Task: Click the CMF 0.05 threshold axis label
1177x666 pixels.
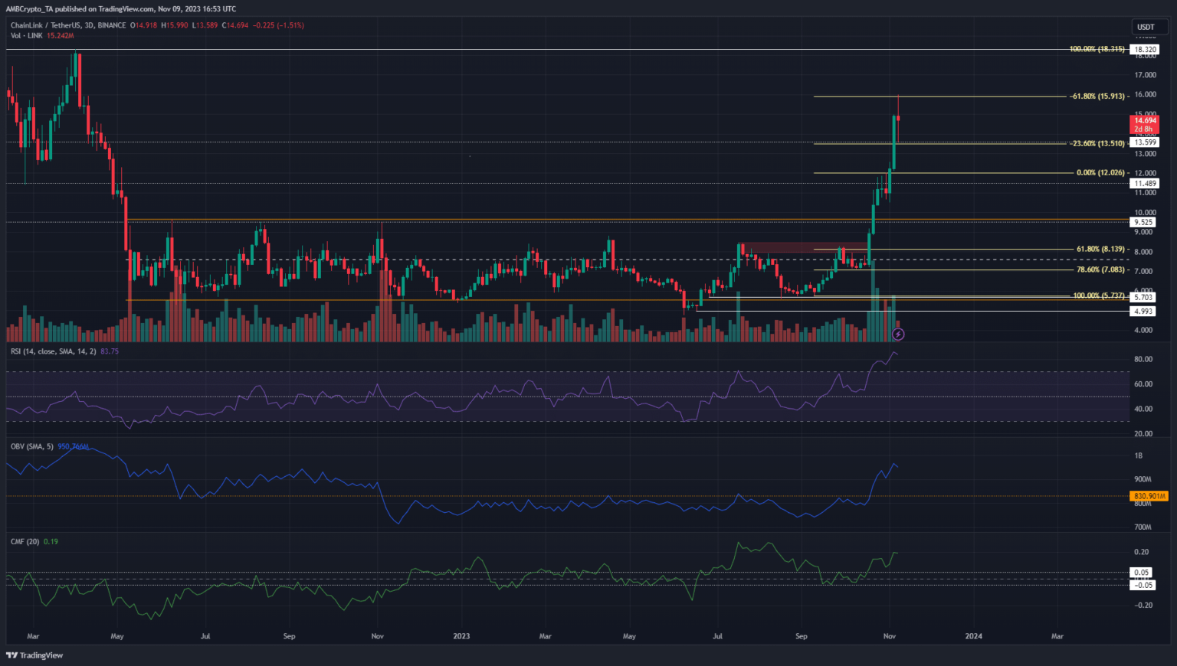Action: pyautogui.click(x=1142, y=573)
